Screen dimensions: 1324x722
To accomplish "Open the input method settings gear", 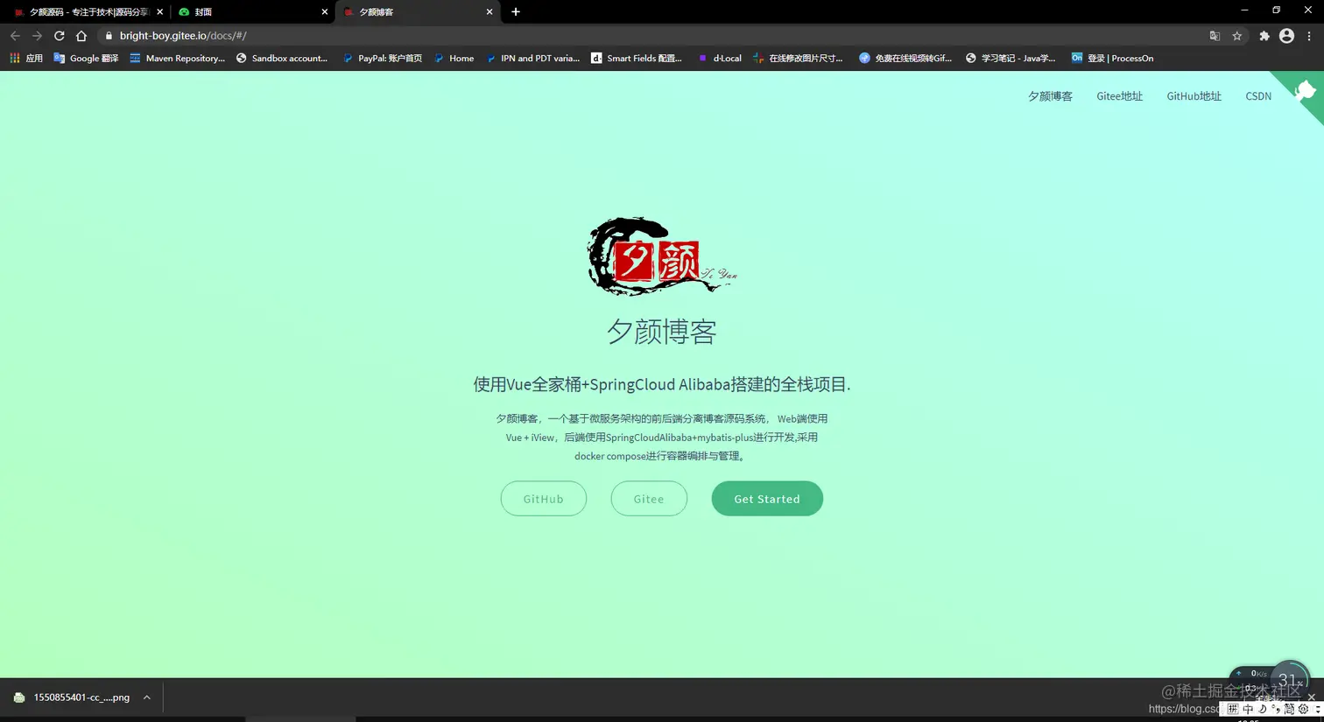I will (1304, 709).
